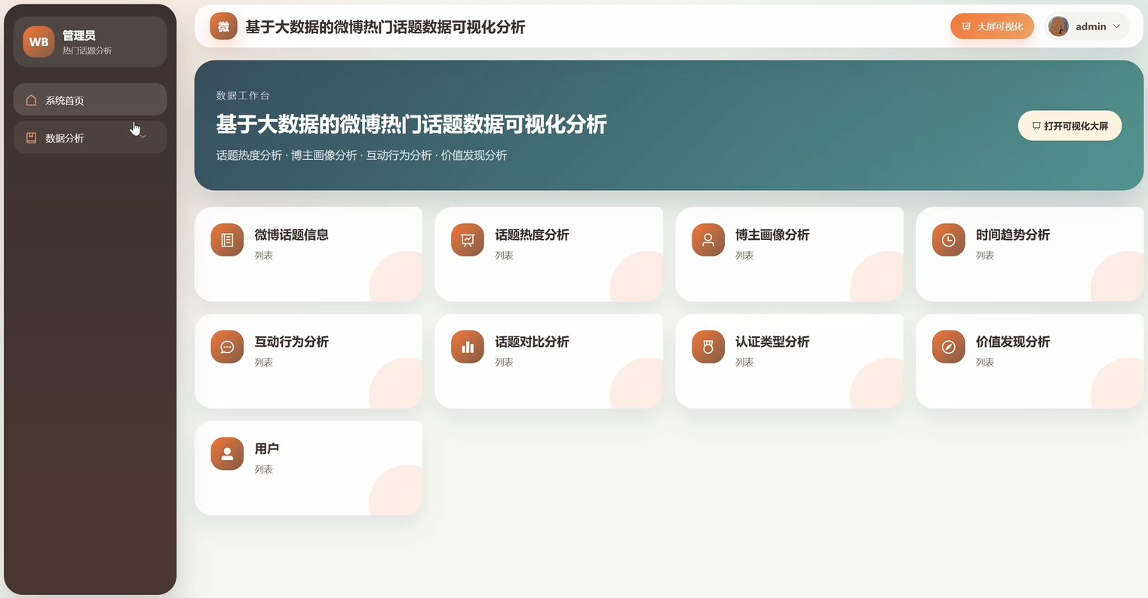Click the large banner heading text
Image resolution: width=1148 pixels, height=598 pixels.
click(412, 124)
